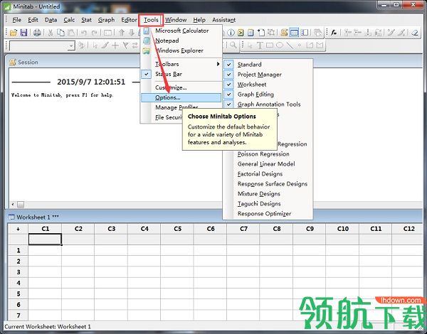Open Windows Explorer from Tools menu
Image resolution: width=427 pixels, height=334 pixels.
(x=181, y=50)
